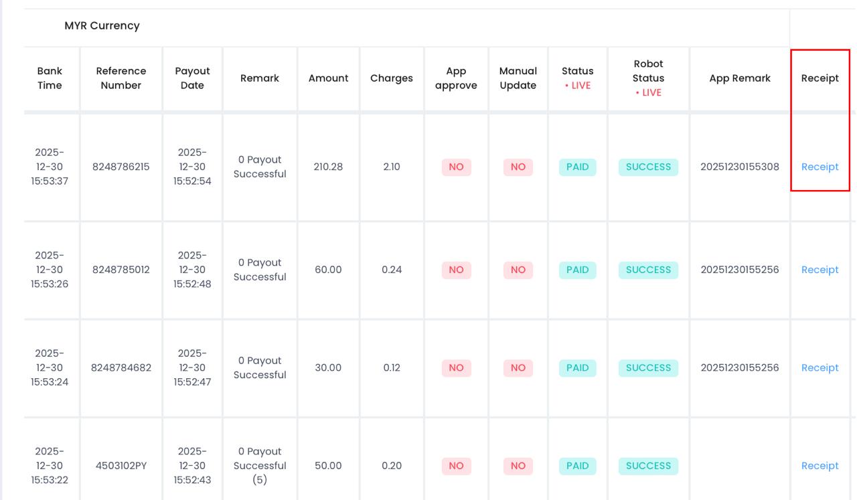Open the Receipt link for reference 4503102PY
This screenshot has width=857, height=500.
820,466
